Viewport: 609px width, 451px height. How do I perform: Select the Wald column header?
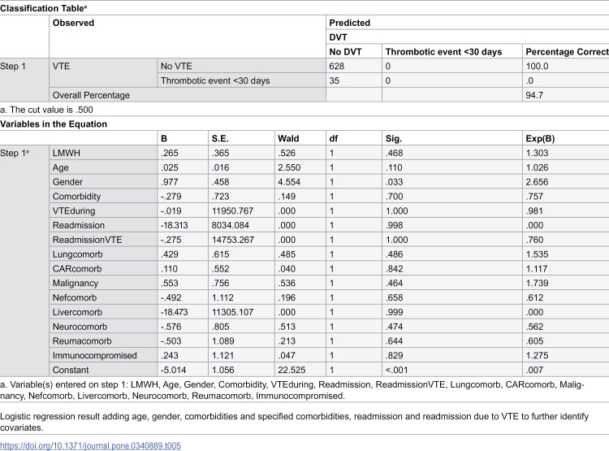click(x=288, y=138)
